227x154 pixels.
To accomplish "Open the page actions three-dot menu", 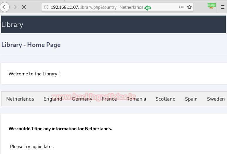I will click(x=181, y=7).
